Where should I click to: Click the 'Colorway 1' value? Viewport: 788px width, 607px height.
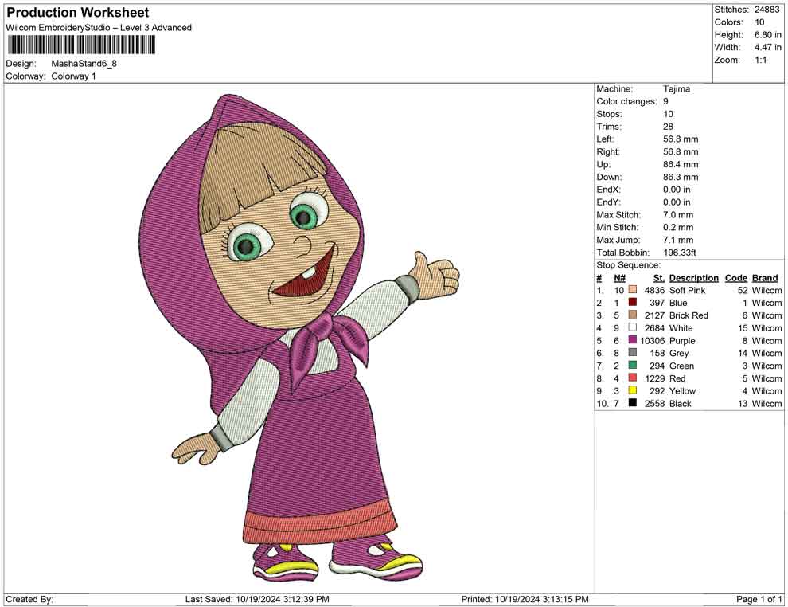[73, 76]
